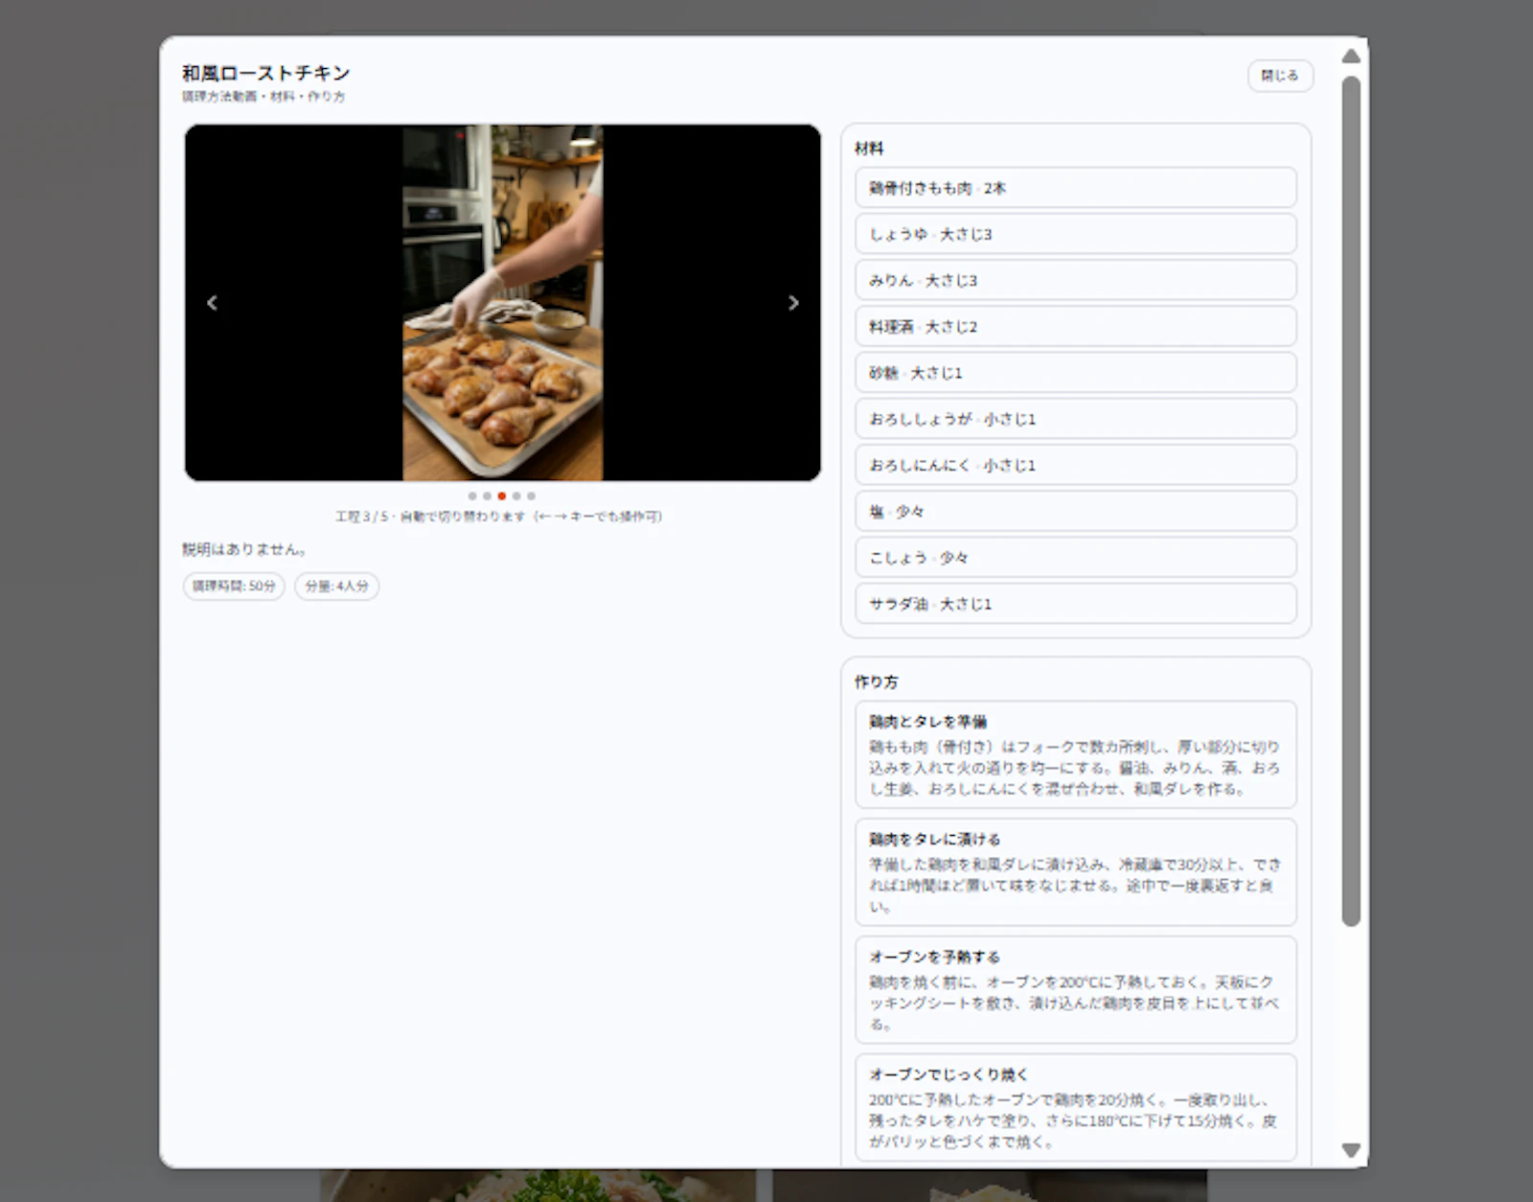Click the scrollbar down arrow

click(1351, 1150)
